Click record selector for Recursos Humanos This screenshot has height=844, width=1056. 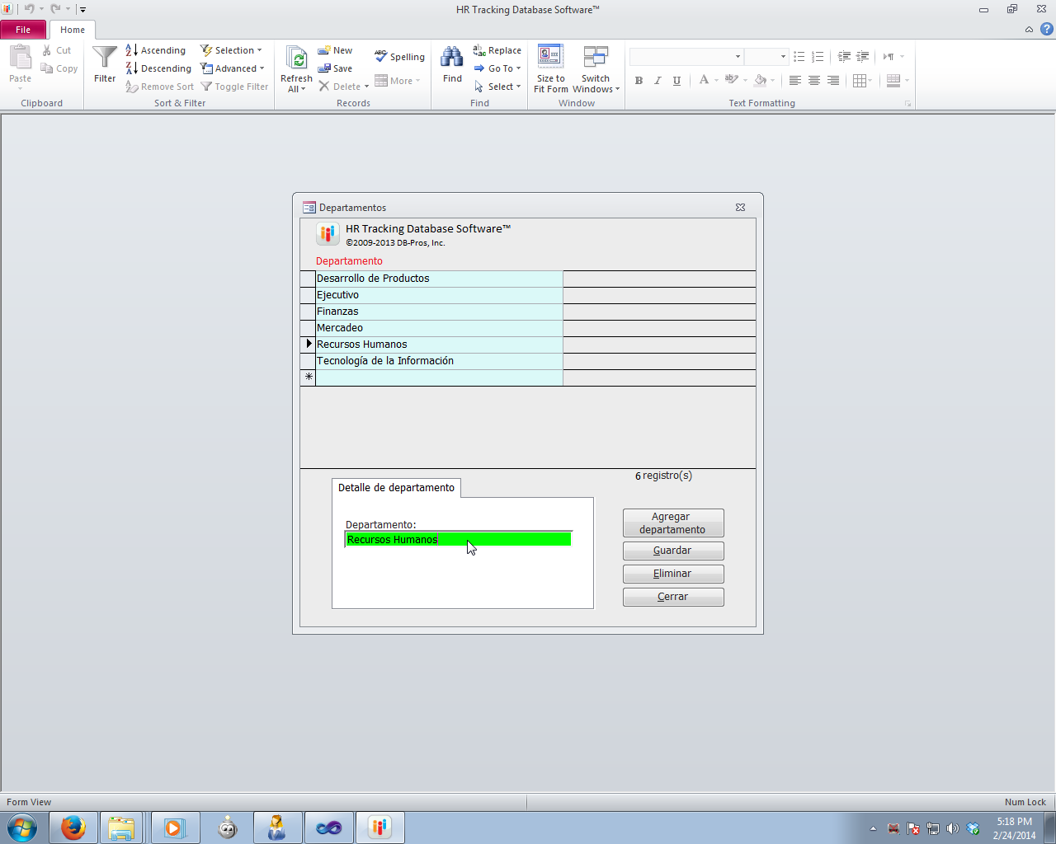[309, 345]
